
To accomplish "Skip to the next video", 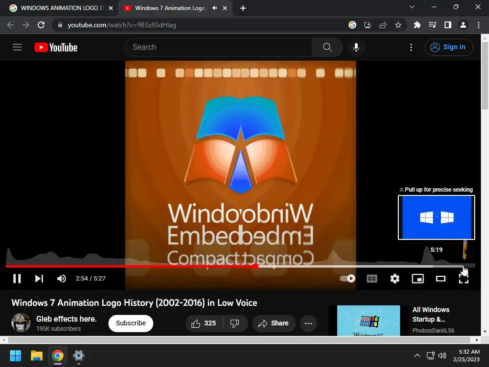I will pyautogui.click(x=39, y=279).
